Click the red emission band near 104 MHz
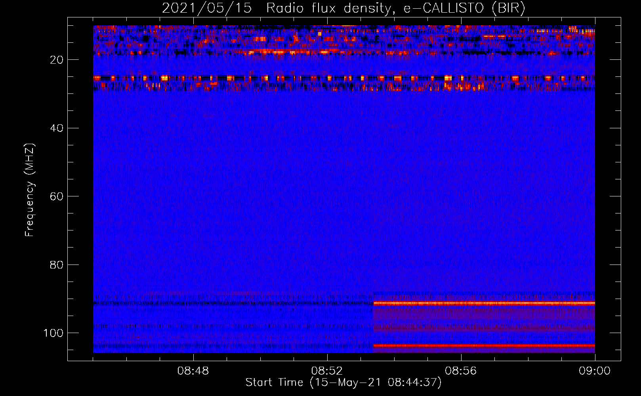The image size is (641, 396). (484, 346)
